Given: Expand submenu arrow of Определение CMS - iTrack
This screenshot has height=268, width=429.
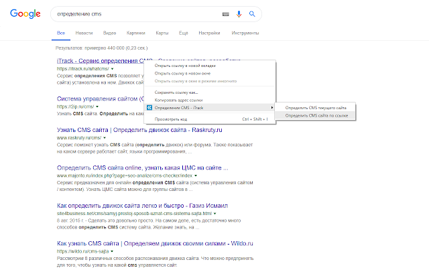Looking at the screenshot, I should 272,107.
